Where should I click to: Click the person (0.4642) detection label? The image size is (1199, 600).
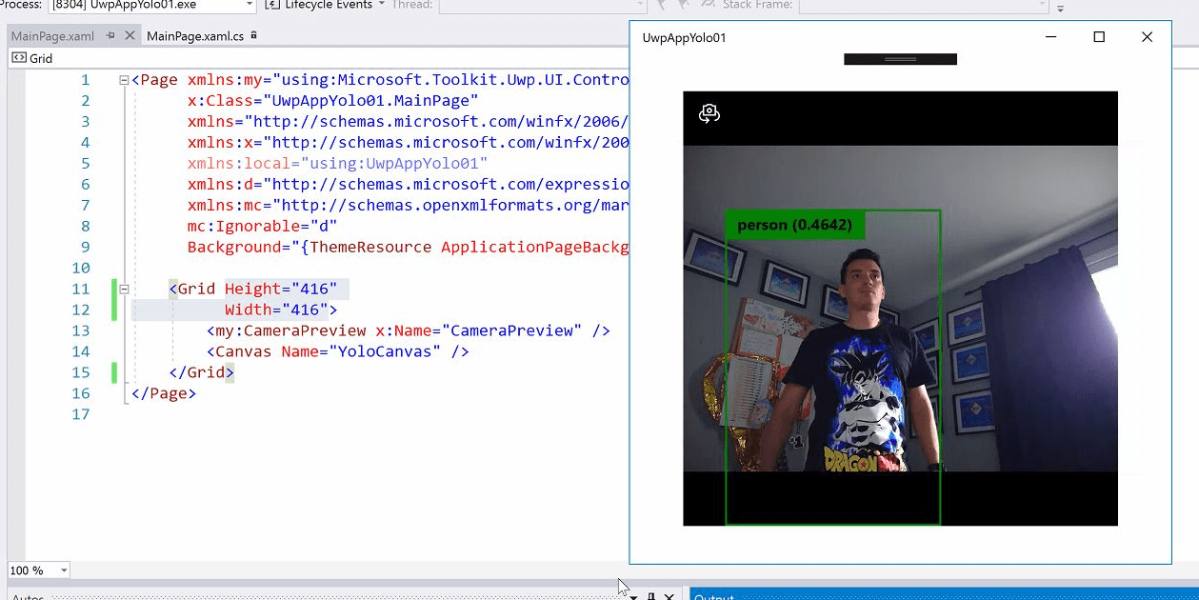(794, 226)
